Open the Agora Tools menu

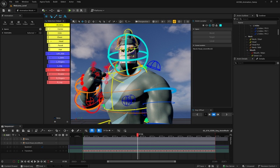44,2
